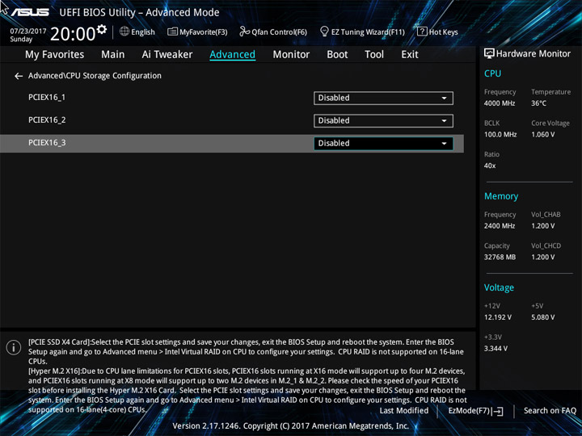
Task: Click English language button
Action: pyautogui.click(x=143, y=32)
